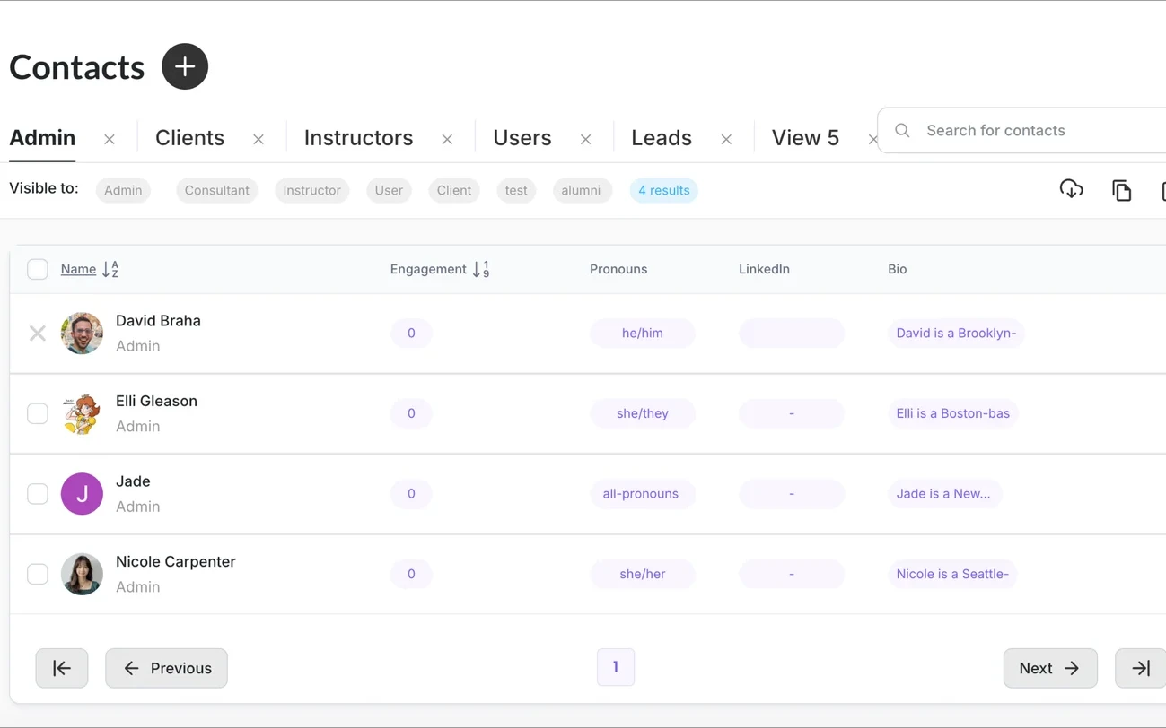This screenshot has width=1166, height=728.
Task: Click Nicole Carpenter's engagement value 0
Action: [411, 574]
